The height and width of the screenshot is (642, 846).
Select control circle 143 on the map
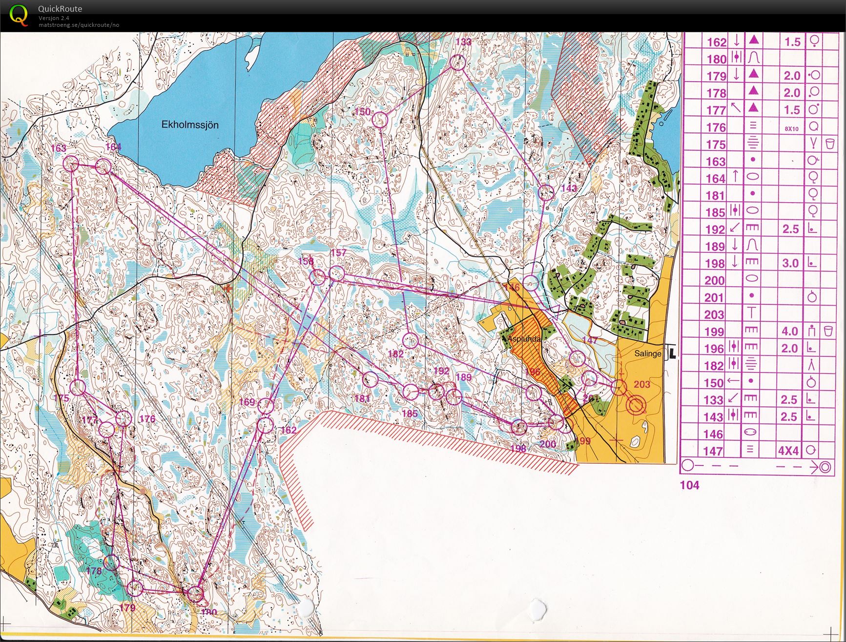[x=546, y=192]
